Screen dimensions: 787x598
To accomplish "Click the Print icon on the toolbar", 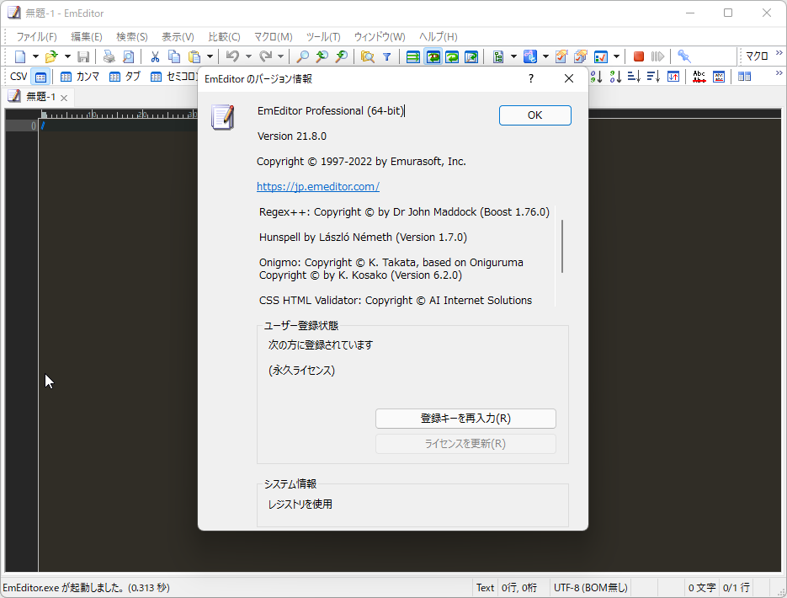I will tap(109, 56).
